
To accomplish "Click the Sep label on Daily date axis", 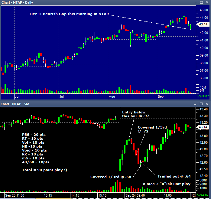I will pos(161,96).
